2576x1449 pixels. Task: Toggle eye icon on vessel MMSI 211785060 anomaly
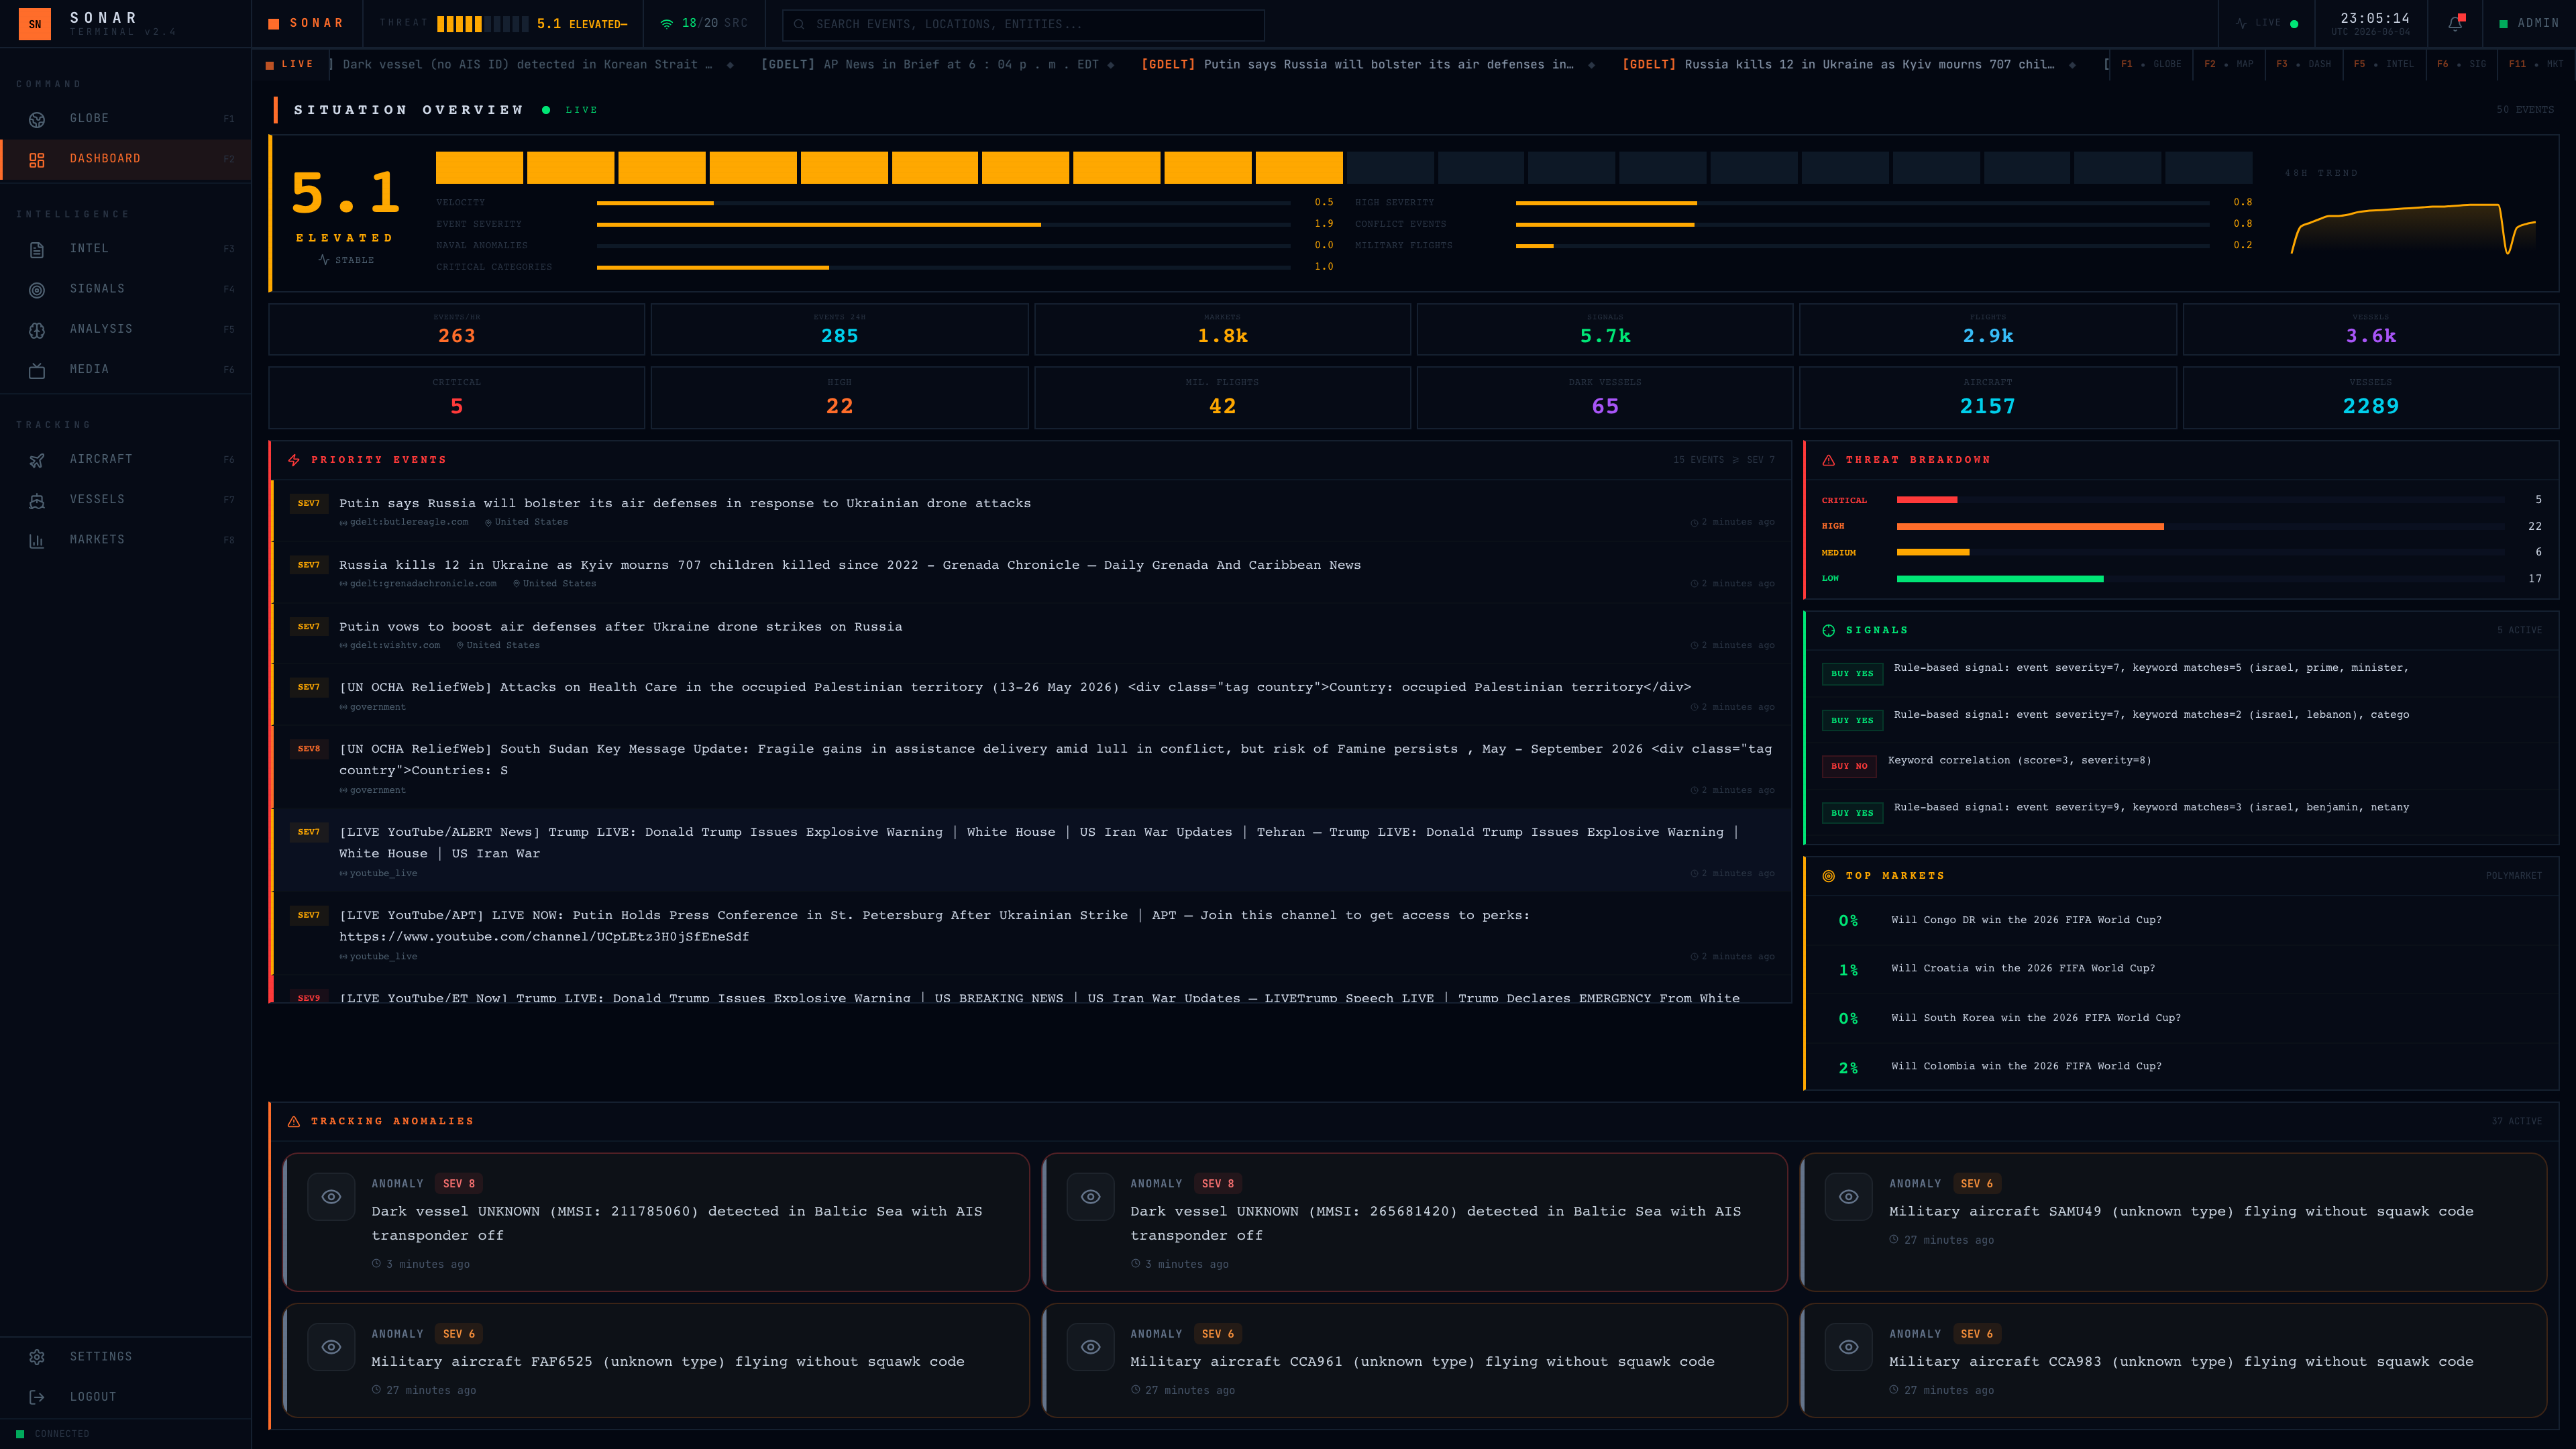pyautogui.click(x=331, y=1196)
